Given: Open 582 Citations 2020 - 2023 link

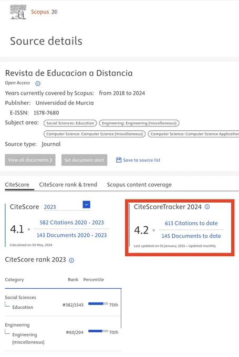Looking at the screenshot, I should (x=71, y=223).
